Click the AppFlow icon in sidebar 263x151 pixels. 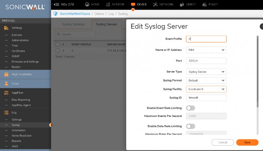6,93
